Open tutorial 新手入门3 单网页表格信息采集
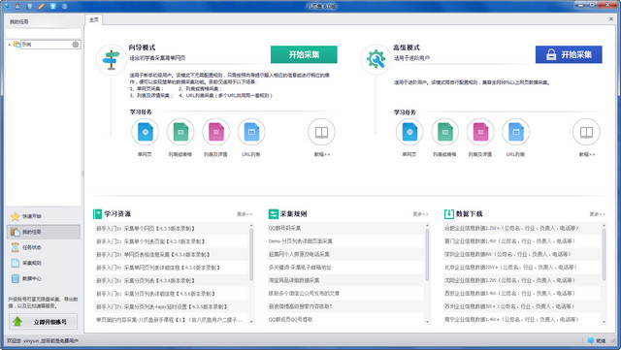This screenshot has height=350, width=621. [x=153, y=255]
